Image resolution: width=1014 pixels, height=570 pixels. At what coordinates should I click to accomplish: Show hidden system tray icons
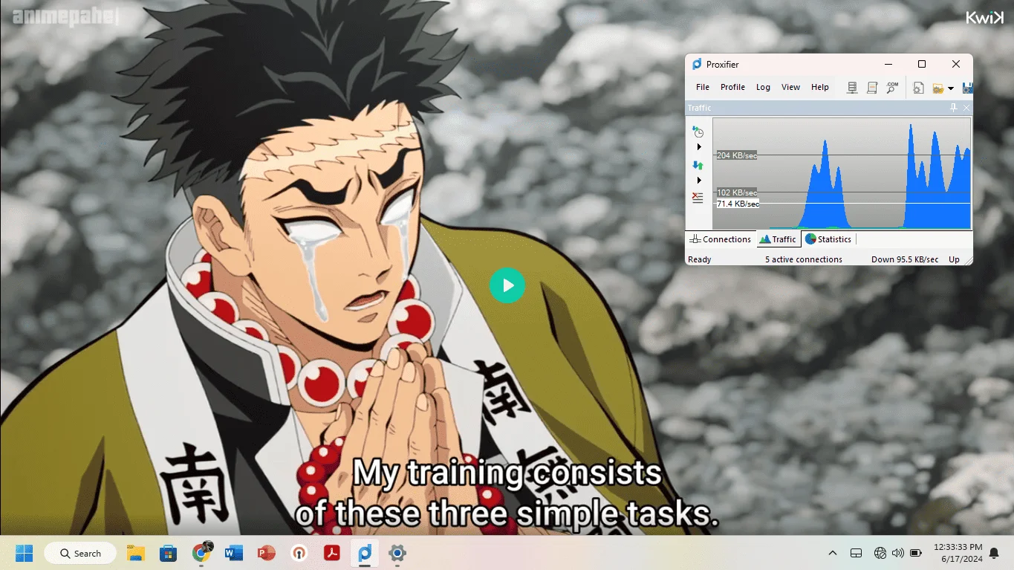pyautogui.click(x=833, y=553)
